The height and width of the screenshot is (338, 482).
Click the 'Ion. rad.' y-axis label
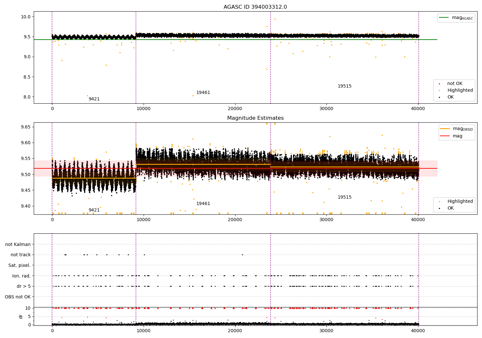tap(22, 276)
